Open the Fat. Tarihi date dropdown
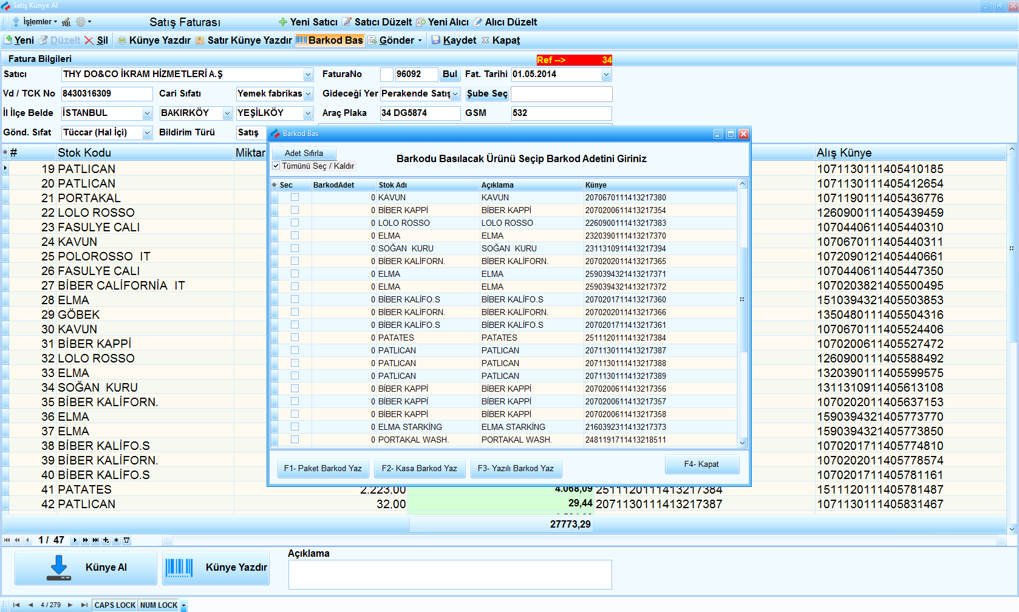Viewport: 1019px width, 612px height. 606,75
